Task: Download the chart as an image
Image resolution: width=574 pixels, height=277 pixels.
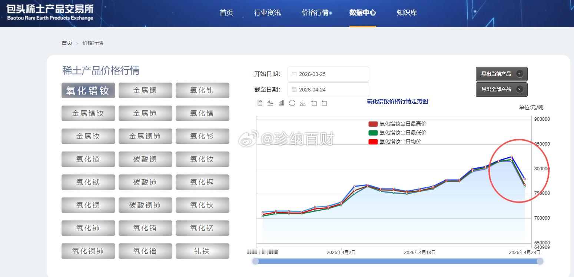Action: (x=303, y=103)
